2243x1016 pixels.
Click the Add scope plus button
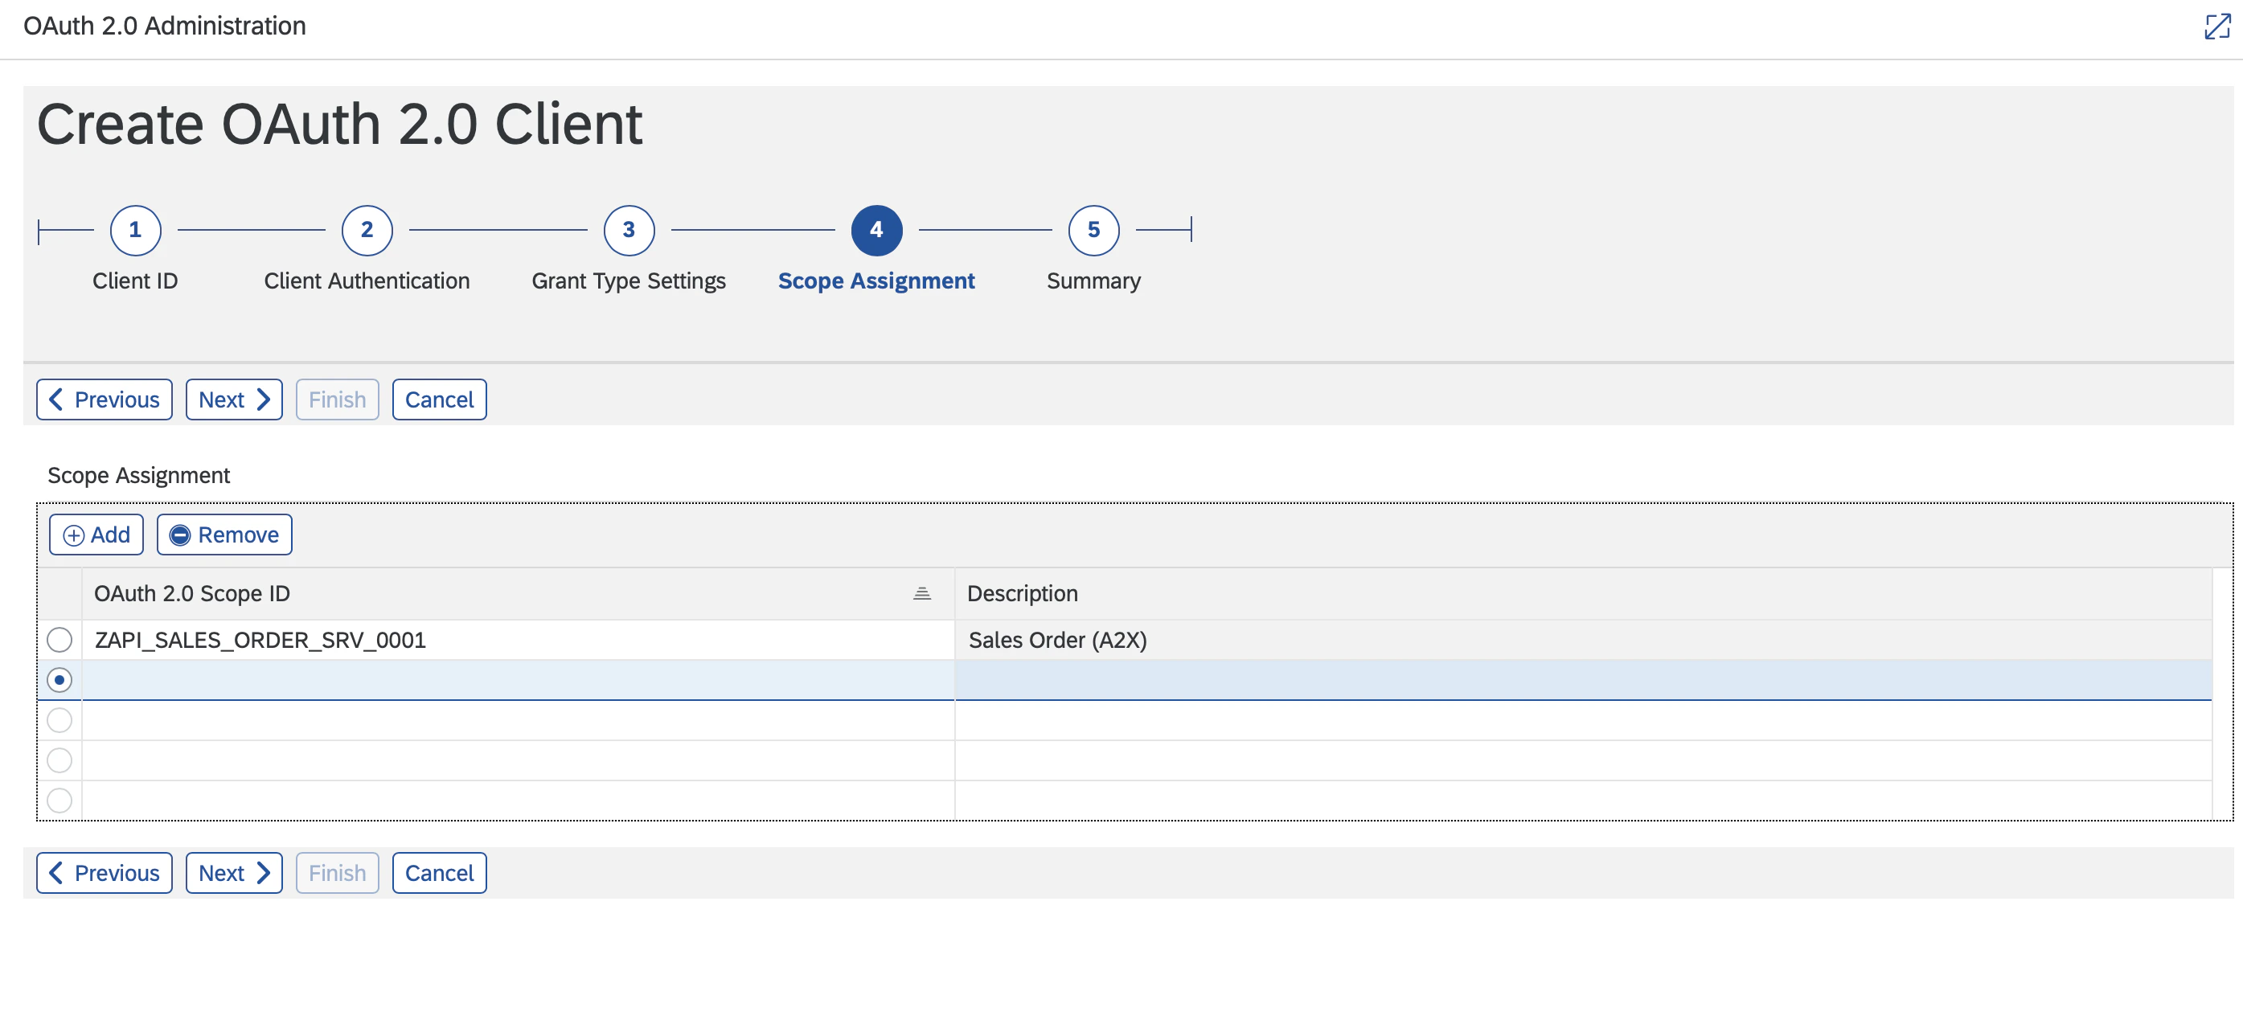(x=96, y=535)
